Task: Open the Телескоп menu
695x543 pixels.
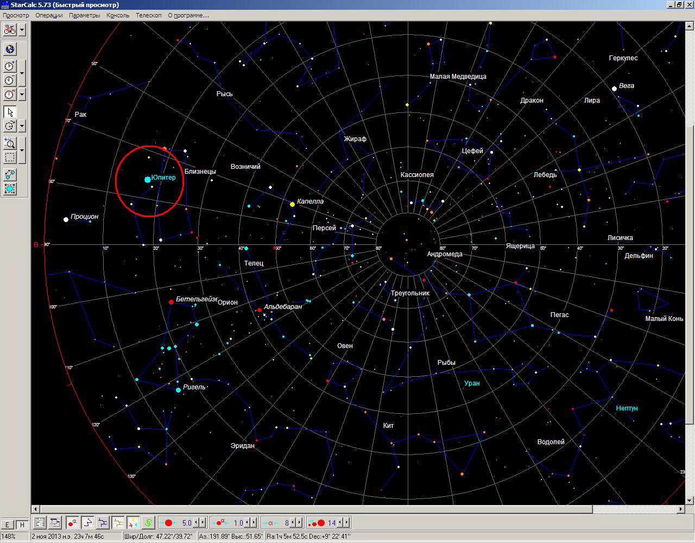Action: [149, 15]
